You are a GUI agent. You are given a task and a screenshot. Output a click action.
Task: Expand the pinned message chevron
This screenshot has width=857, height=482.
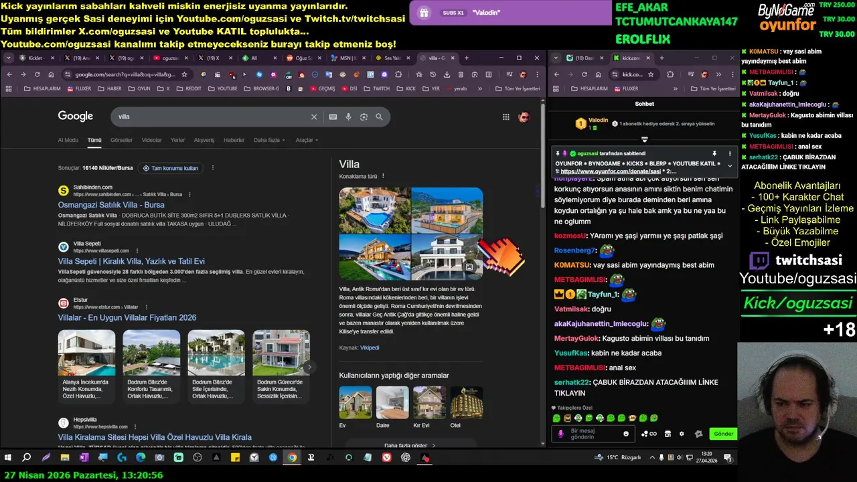[x=730, y=165]
